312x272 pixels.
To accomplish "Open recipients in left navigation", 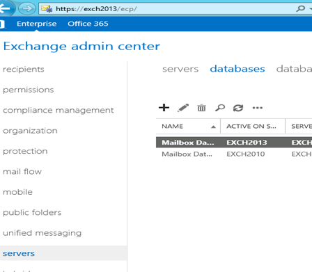I will [24, 69].
